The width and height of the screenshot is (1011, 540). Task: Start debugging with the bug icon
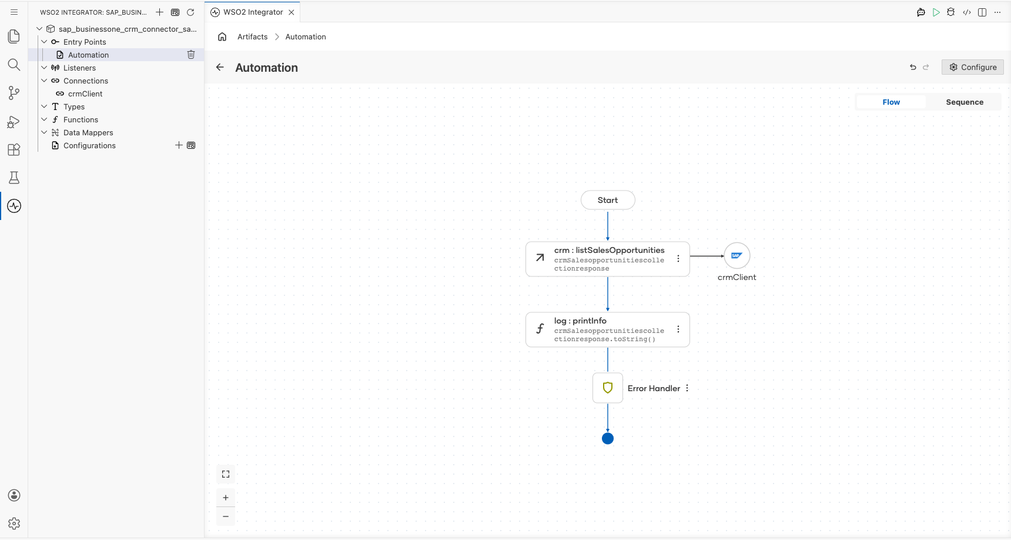tap(951, 12)
